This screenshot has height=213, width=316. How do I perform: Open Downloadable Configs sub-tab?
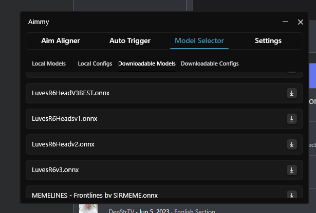click(x=210, y=63)
